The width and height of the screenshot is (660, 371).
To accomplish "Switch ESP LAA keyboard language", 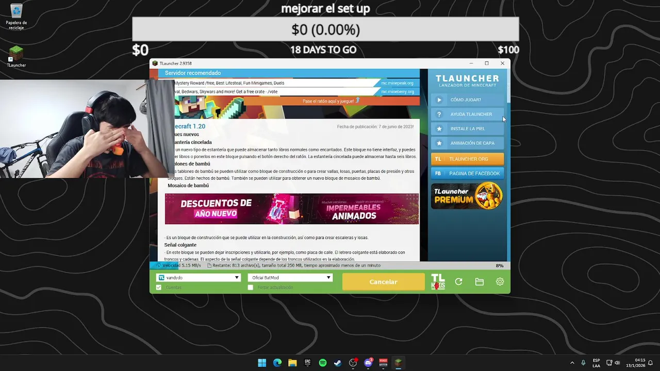I will point(596,363).
